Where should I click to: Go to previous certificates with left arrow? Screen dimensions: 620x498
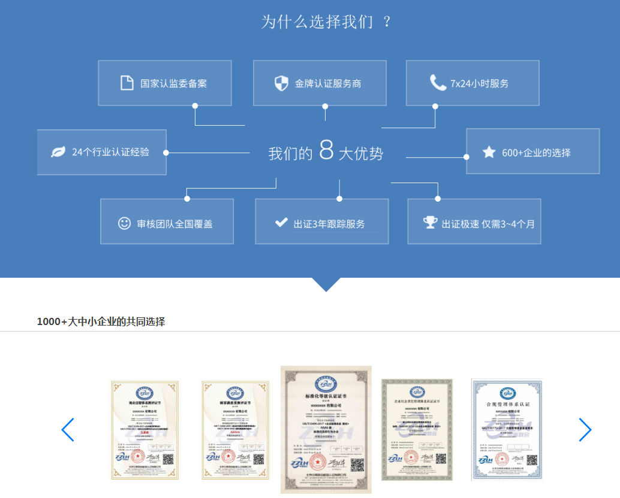click(68, 430)
